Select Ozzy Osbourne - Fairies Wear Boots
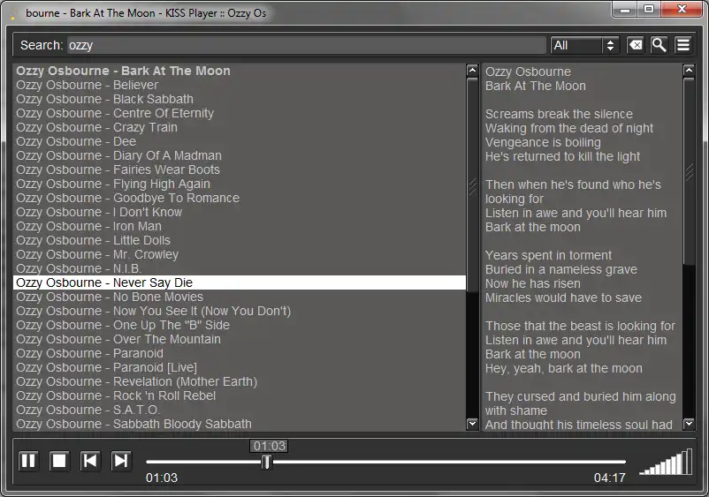The image size is (709, 497). (240, 169)
